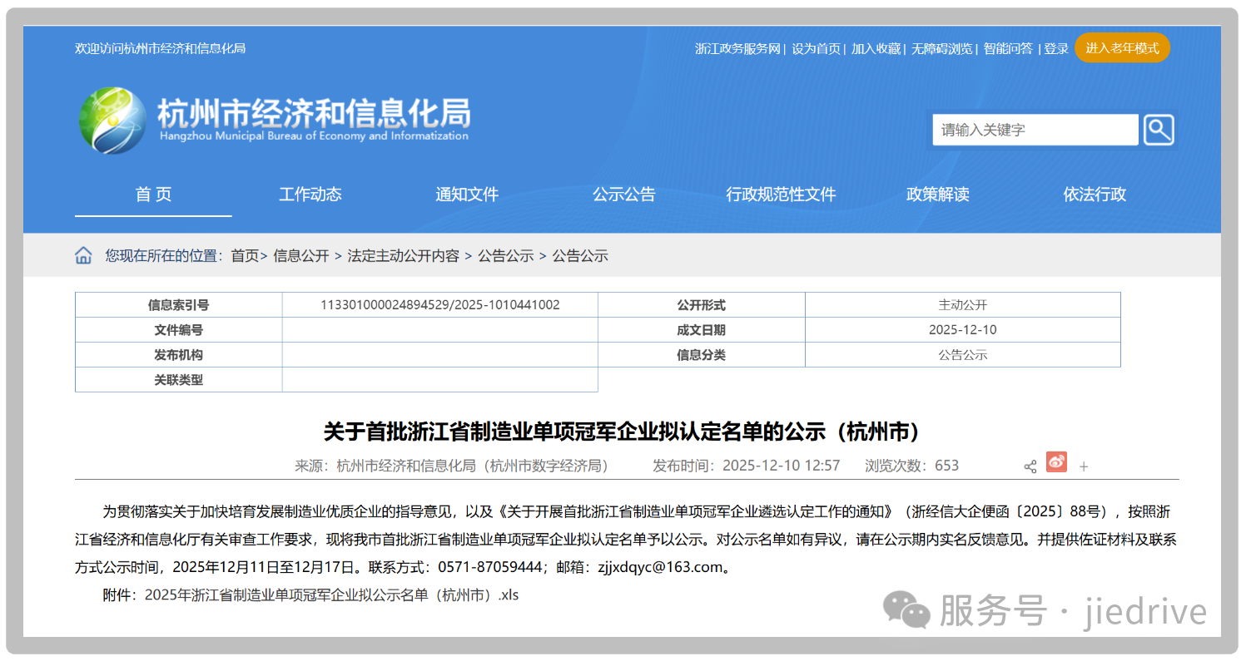Click the home icon in the breadcrumb bar
The height and width of the screenshot is (661, 1246).
[83, 255]
